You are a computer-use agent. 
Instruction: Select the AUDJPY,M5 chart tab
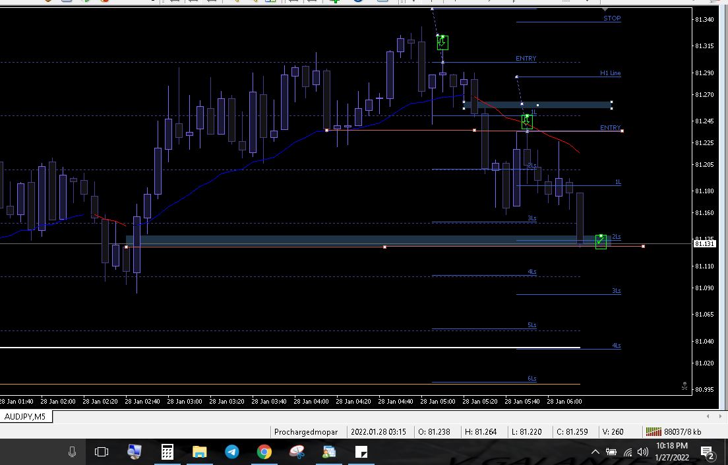coord(25,417)
